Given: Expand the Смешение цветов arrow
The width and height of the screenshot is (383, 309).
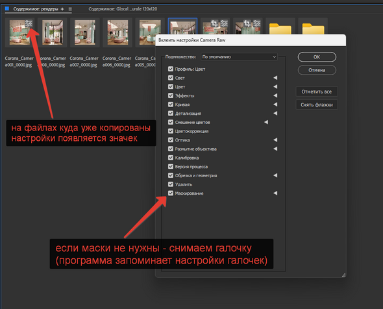Looking at the screenshot, I should tap(266, 122).
